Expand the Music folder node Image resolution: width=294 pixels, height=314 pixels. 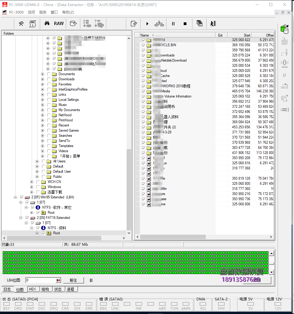(42, 105)
